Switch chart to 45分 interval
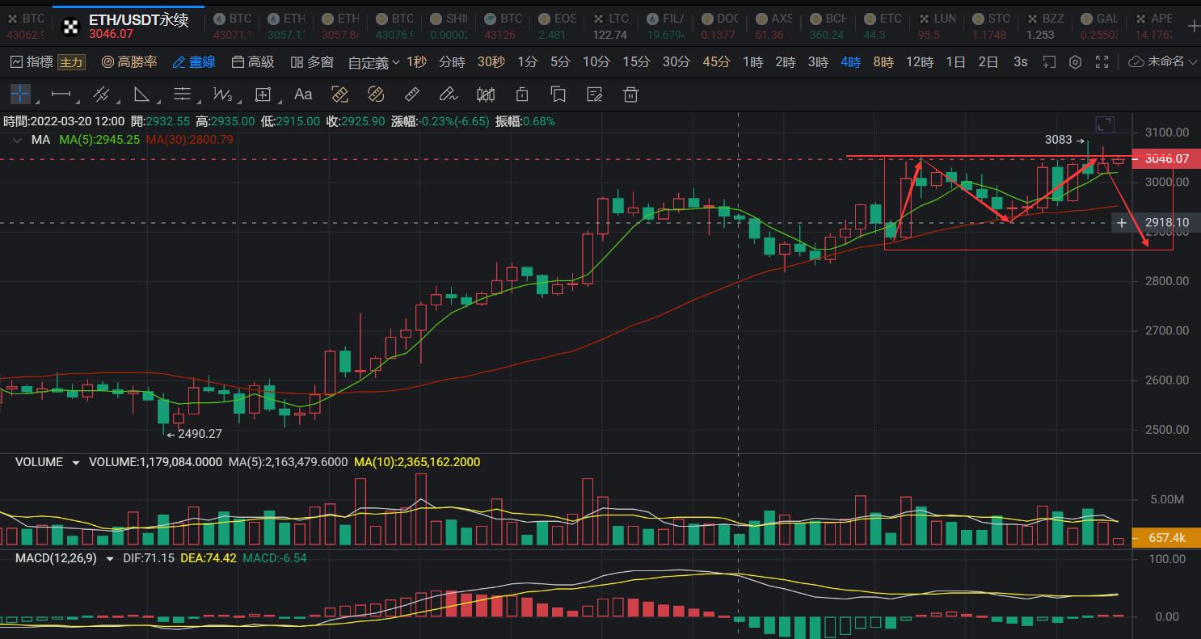Viewport: 1201px width, 639px height. point(716,62)
